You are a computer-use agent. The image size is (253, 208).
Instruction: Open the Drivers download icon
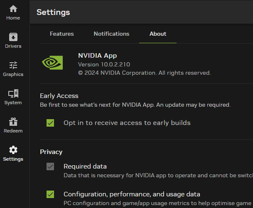coord(13,37)
